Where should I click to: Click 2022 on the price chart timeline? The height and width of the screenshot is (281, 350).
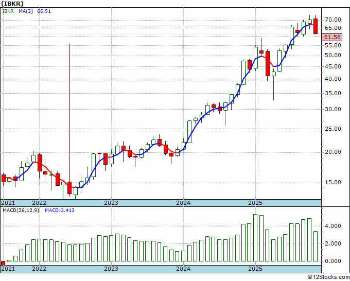(x=39, y=203)
